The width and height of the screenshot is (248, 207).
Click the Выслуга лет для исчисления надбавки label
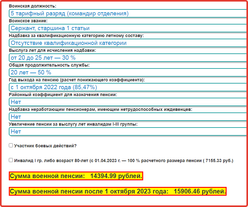click(x=52, y=50)
